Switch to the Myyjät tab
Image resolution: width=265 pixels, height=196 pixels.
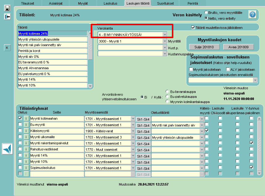pyautogui.click(x=83, y=3)
